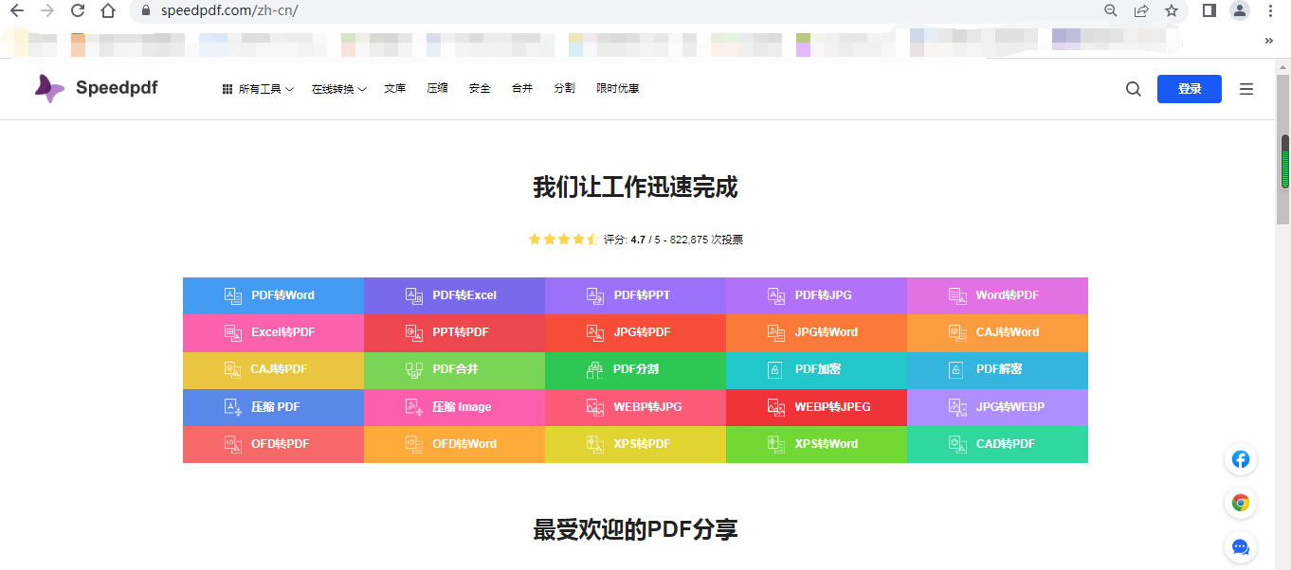
Task: Click the JPG转Word icon
Action: tap(776, 332)
